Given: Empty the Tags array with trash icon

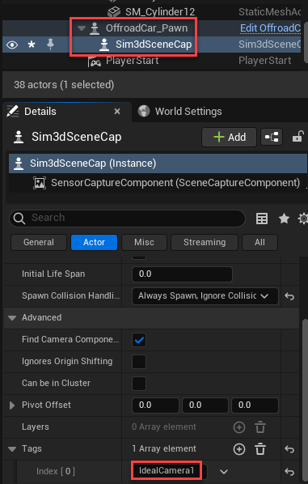Looking at the screenshot, I should [260, 449].
